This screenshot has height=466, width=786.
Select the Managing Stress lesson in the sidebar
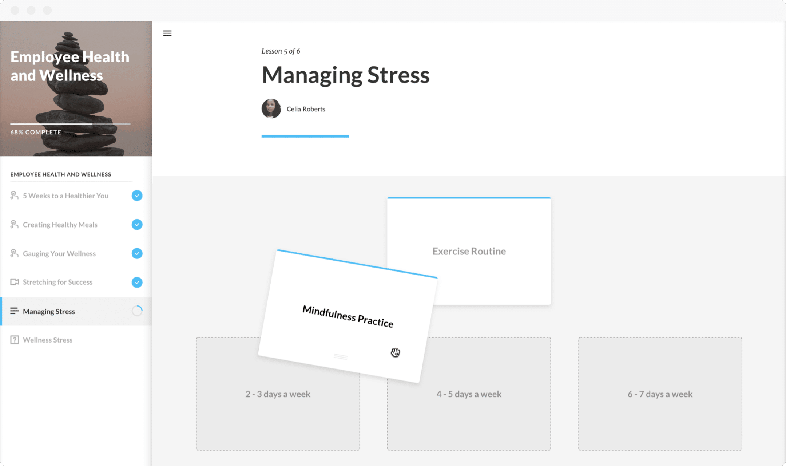48,311
